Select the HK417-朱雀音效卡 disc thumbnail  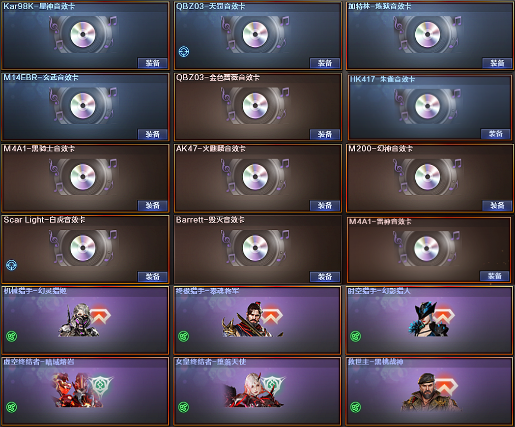point(427,106)
